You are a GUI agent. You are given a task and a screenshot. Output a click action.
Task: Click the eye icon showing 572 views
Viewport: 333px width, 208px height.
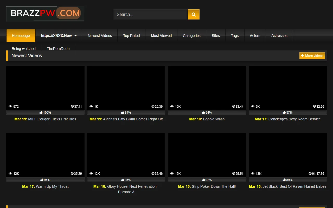[10, 106]
